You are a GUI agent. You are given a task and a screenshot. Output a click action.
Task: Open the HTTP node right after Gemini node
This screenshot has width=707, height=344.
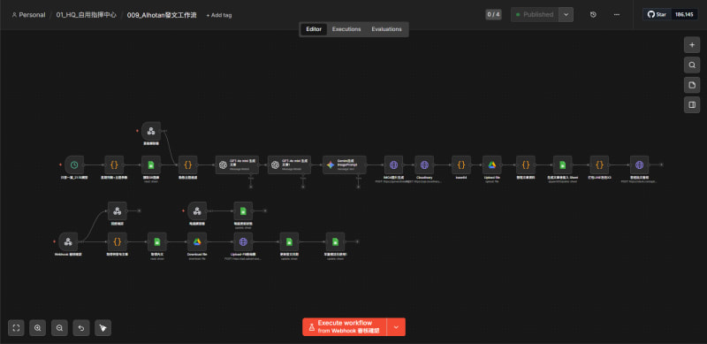click(x=393, y=165)
